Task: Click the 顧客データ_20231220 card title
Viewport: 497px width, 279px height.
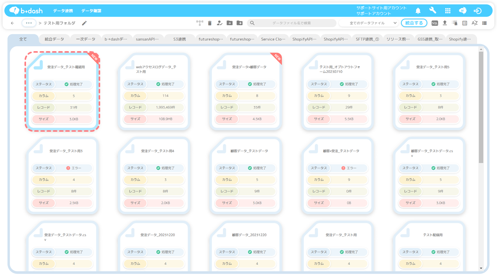Action: pos(249,235)
